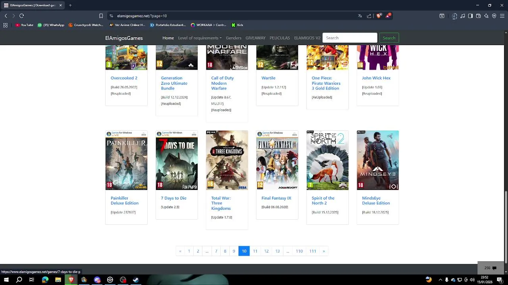Click the share page icon

coord(369,16)
